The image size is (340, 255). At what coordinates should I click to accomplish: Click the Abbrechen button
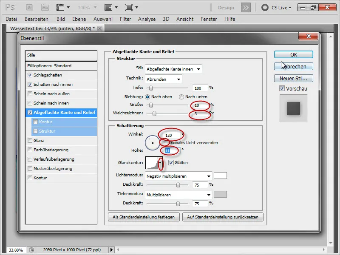pos(293,66)
